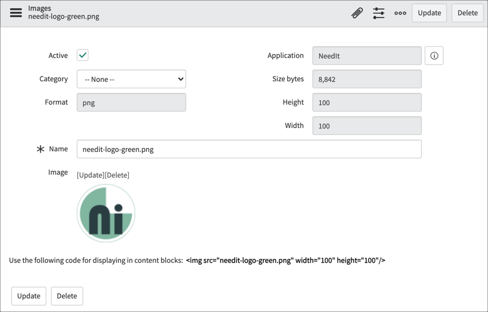Click the Active field label
The image size is (488, 312).
click(58, 56)
